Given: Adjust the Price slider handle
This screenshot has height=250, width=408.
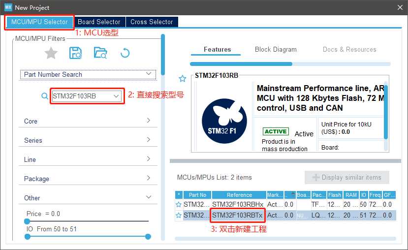Looking at the screenshot, I should tap(27, 221).
